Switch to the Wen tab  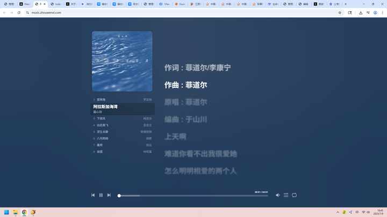tap(25, 4)
